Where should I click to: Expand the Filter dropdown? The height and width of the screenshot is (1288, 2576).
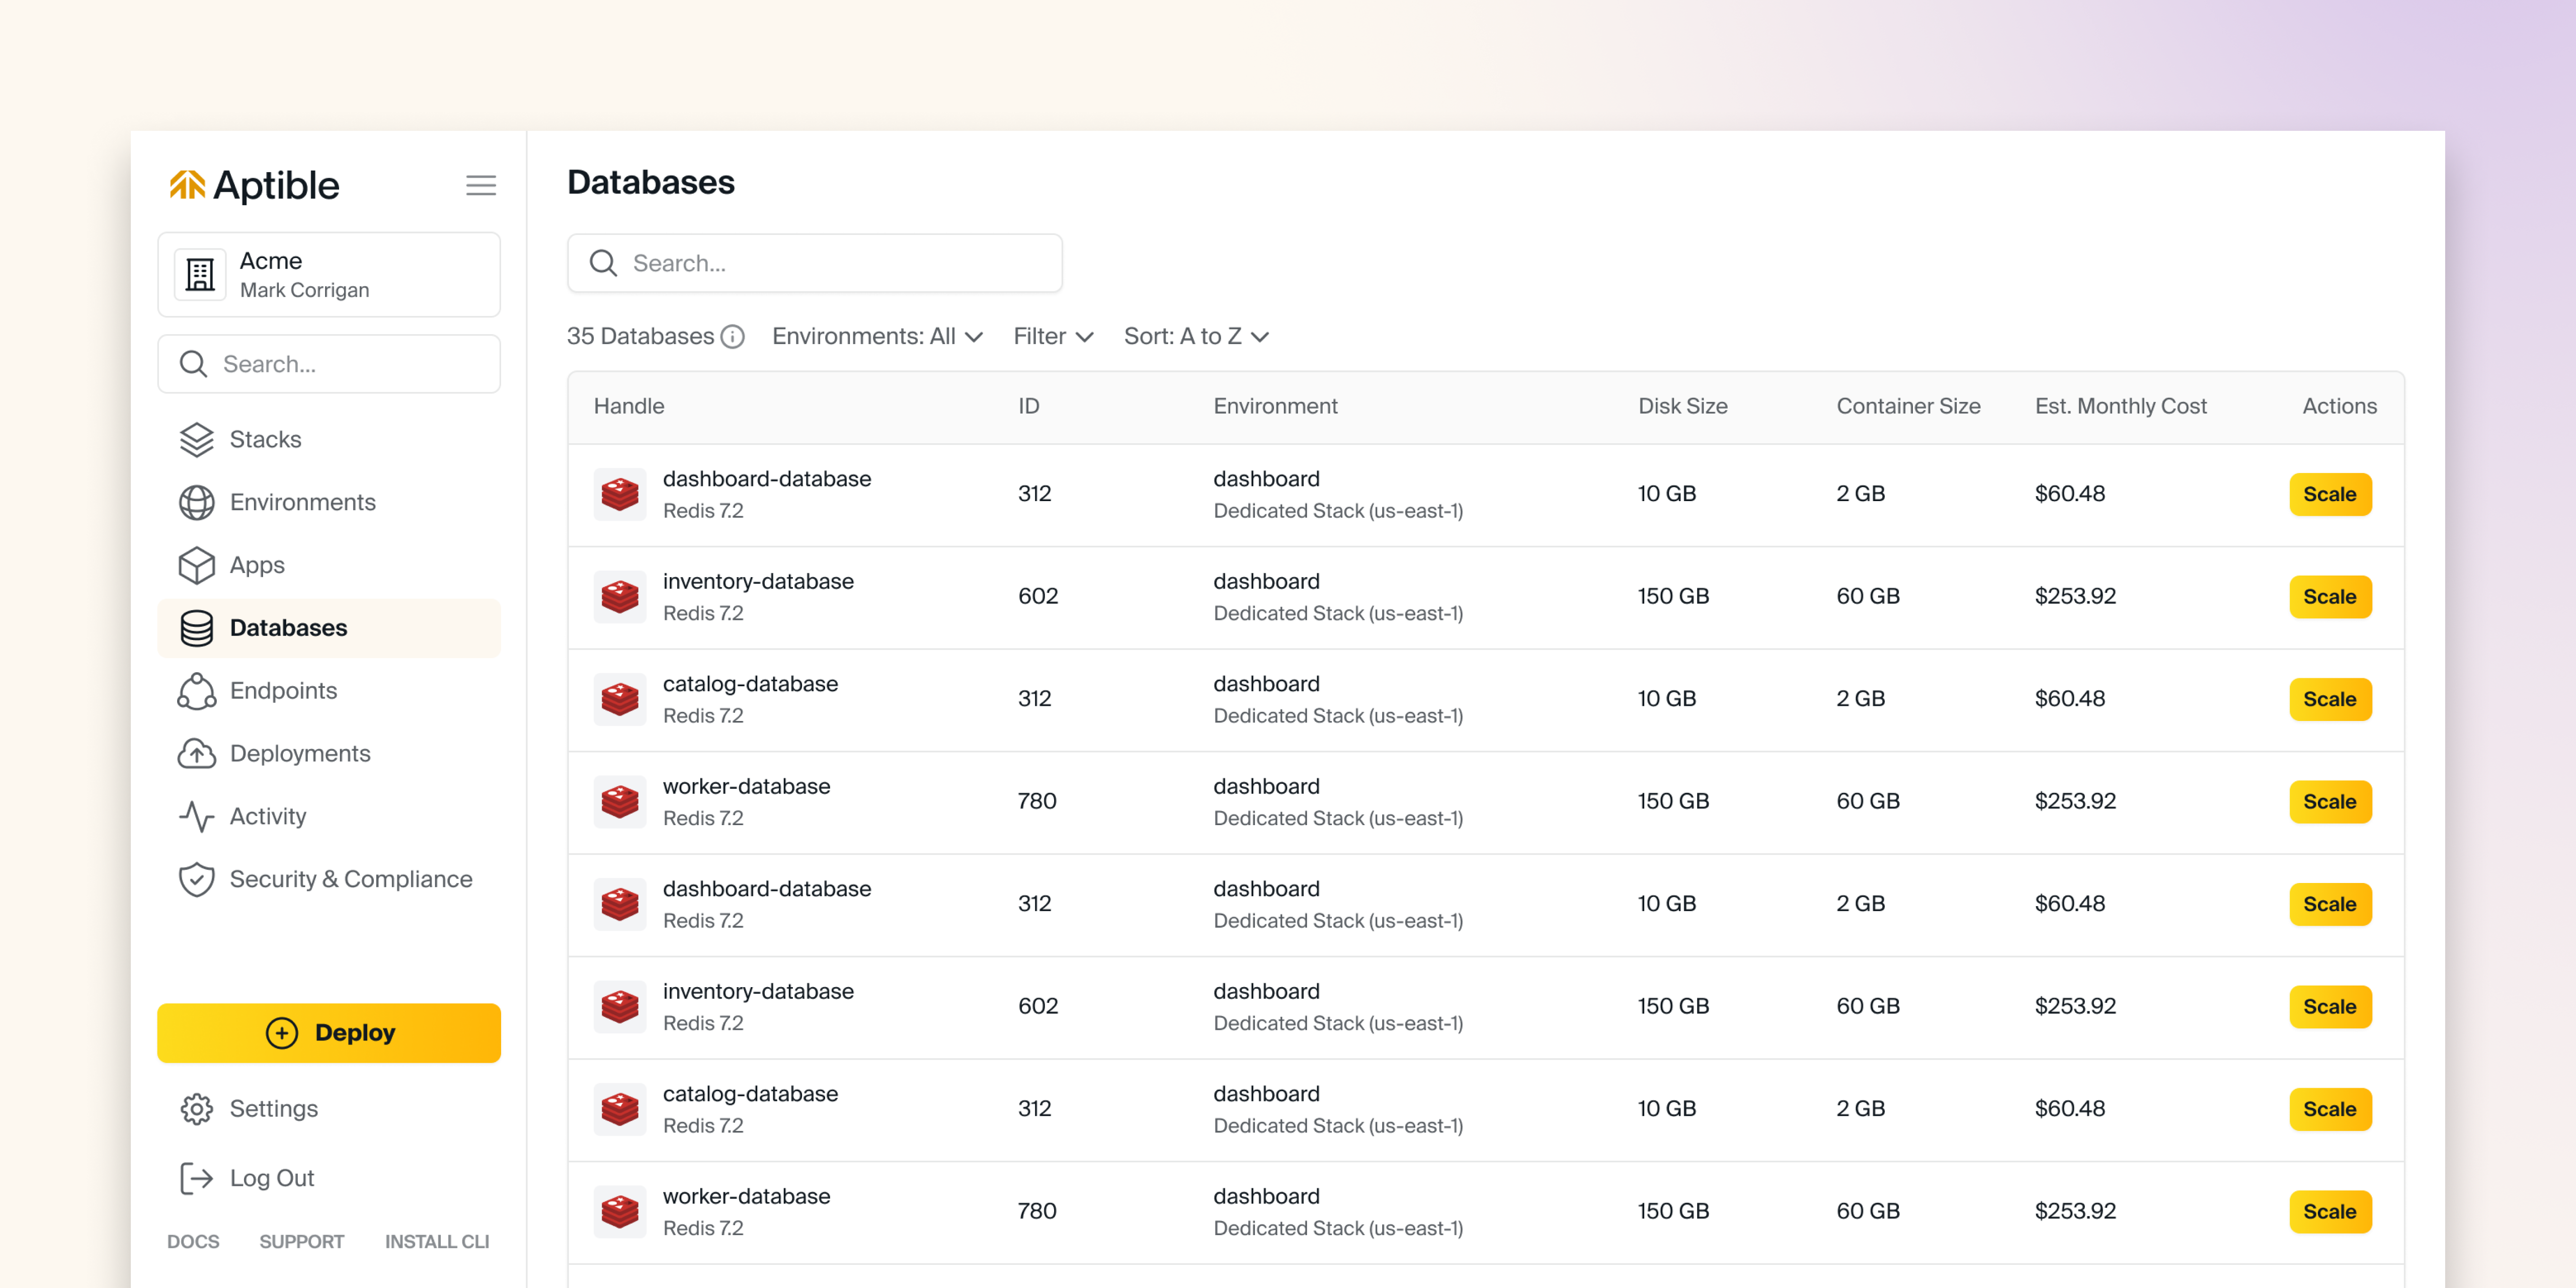click(x=1052, y=337)
